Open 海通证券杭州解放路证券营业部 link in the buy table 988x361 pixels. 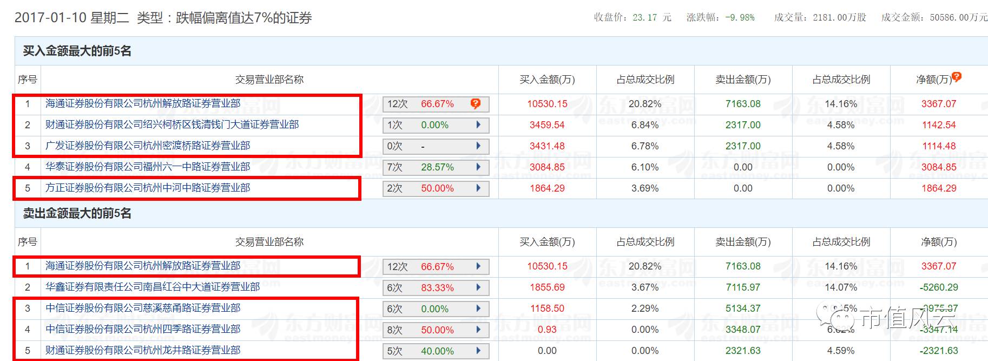(x=143, y=103)
